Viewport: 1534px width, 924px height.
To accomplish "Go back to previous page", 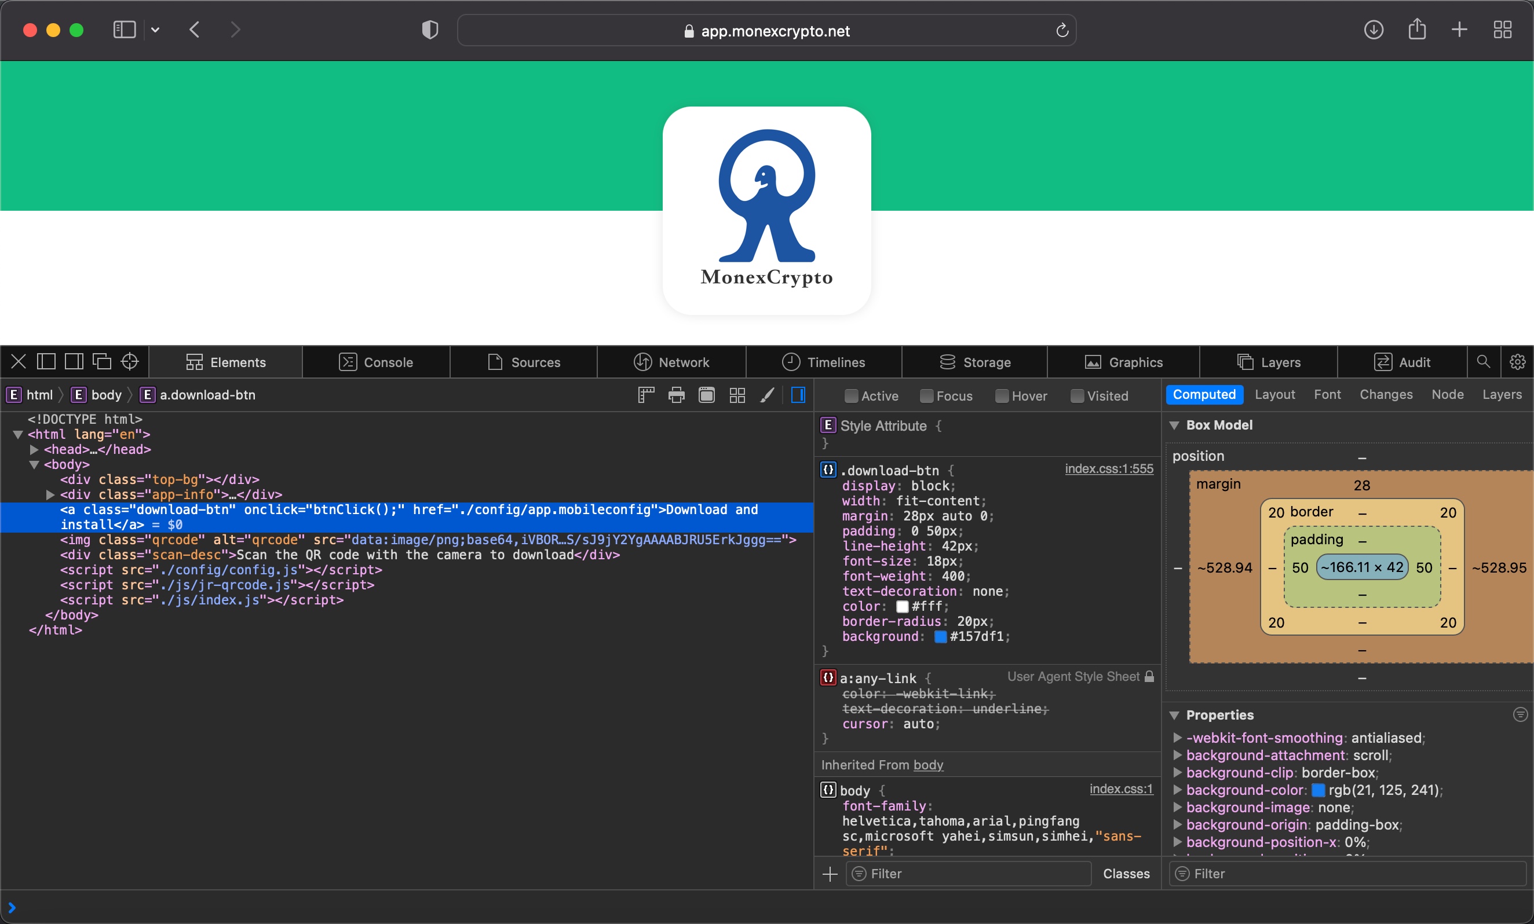I will point(195,30).
